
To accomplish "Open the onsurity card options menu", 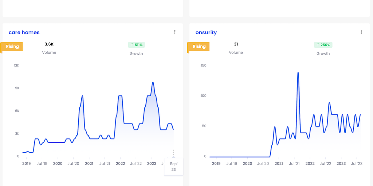I will (x=361, y=32).
